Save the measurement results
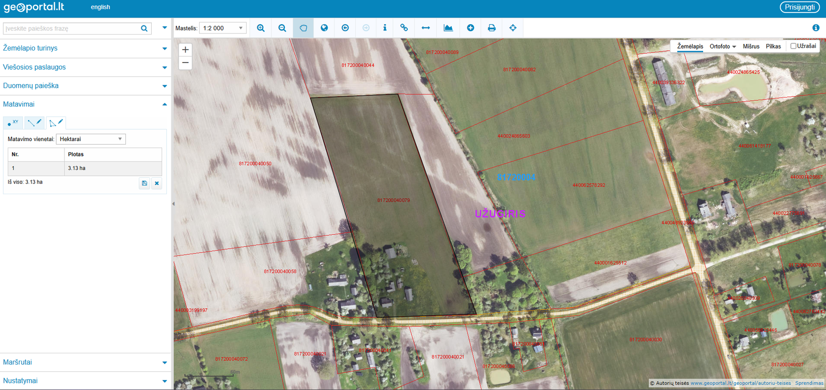826x390 pixels. click(x=145, y=183)
